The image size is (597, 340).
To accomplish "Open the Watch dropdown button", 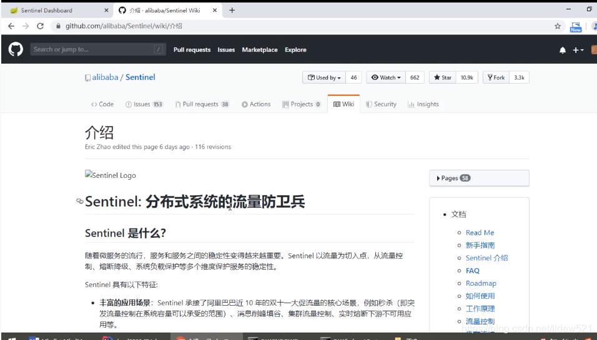I will [386, 77].
